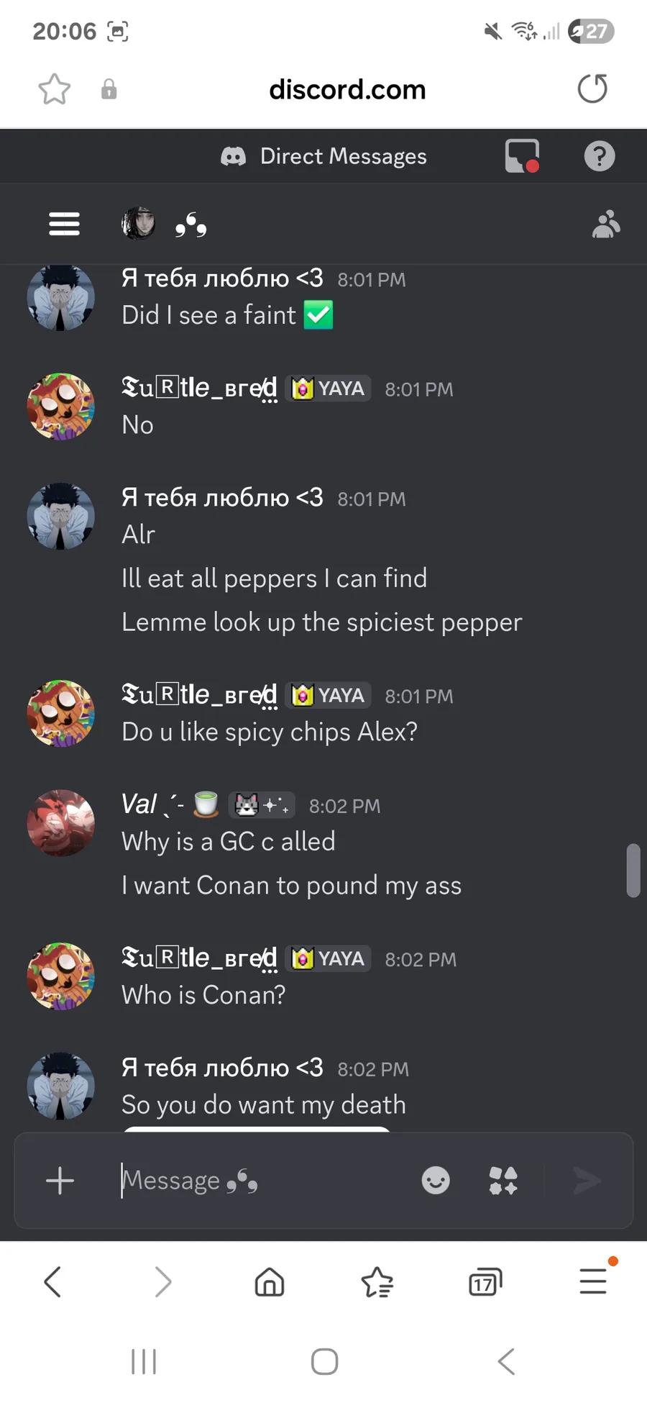Open the apps launcher icon in message bar
This screenshot has width=647, height=1403.
click(x=503, y=1181)
